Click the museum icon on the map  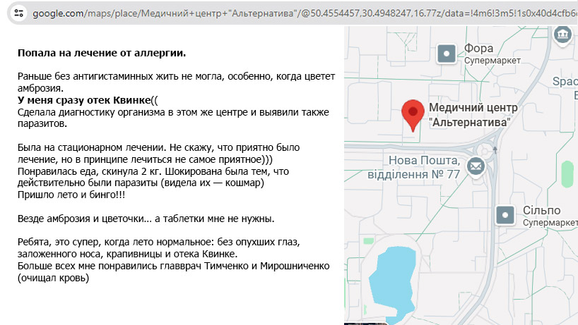pos(562,35)
